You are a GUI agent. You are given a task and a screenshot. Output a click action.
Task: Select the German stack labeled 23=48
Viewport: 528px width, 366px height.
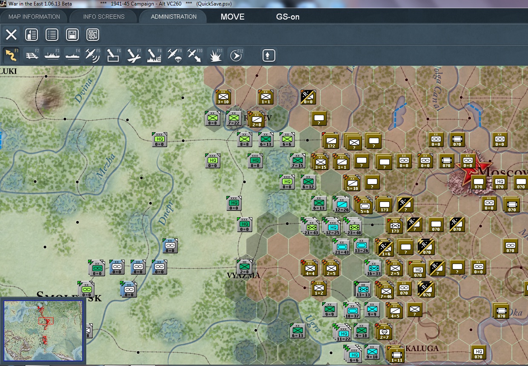353,227
